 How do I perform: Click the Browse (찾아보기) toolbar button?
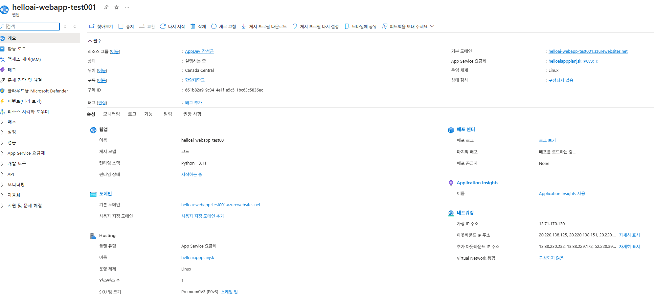(x=101, y=27)
